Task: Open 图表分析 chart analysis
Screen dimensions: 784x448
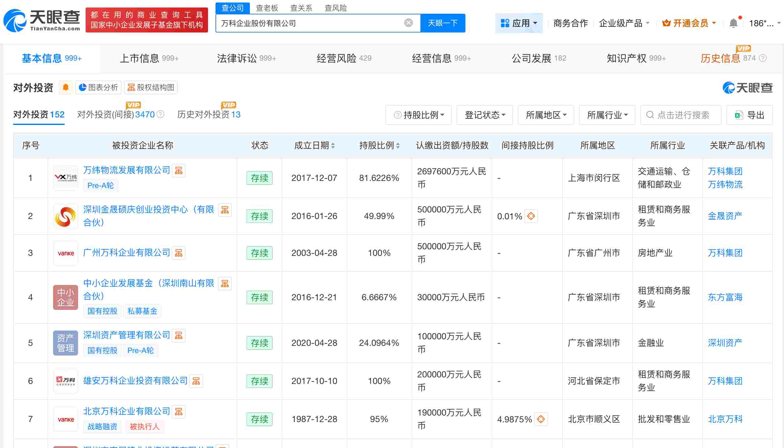Action: coord(98,87)
